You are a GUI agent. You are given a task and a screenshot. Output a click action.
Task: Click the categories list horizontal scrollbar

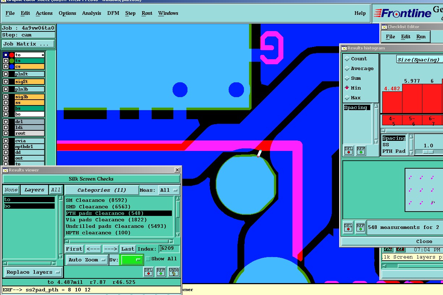(x=119, y=241)
